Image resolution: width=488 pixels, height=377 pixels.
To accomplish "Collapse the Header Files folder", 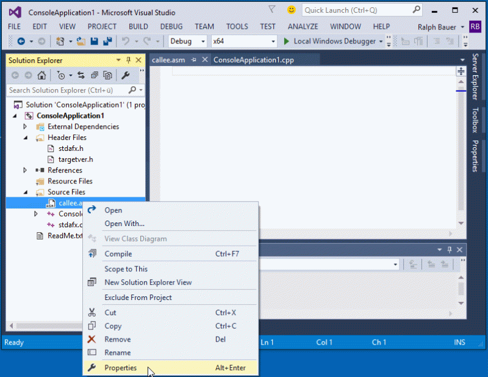I will click(25, 137).
